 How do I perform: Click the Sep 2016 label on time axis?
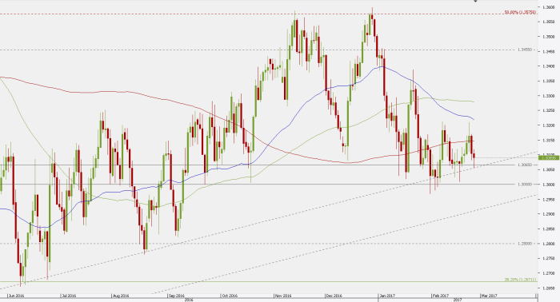pyautogui.click(x=176, y=296)
